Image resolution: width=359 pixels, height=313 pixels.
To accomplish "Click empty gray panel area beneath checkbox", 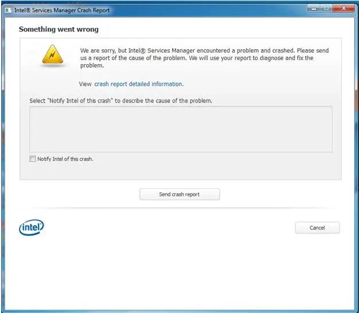I will coord(181,171).
